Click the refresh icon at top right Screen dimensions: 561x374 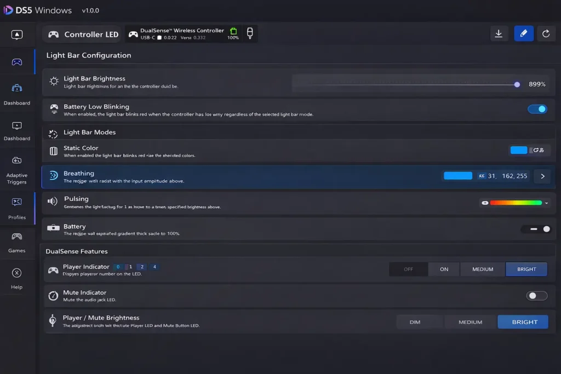[546, 33]
